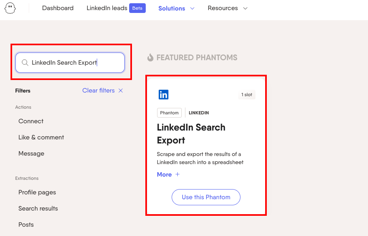Click the flame icon beside Featured Phantoms

[x=150, y=58]
